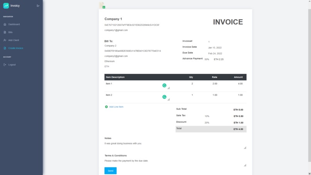Edit Sale Tax 10% field

click(207, 116)
